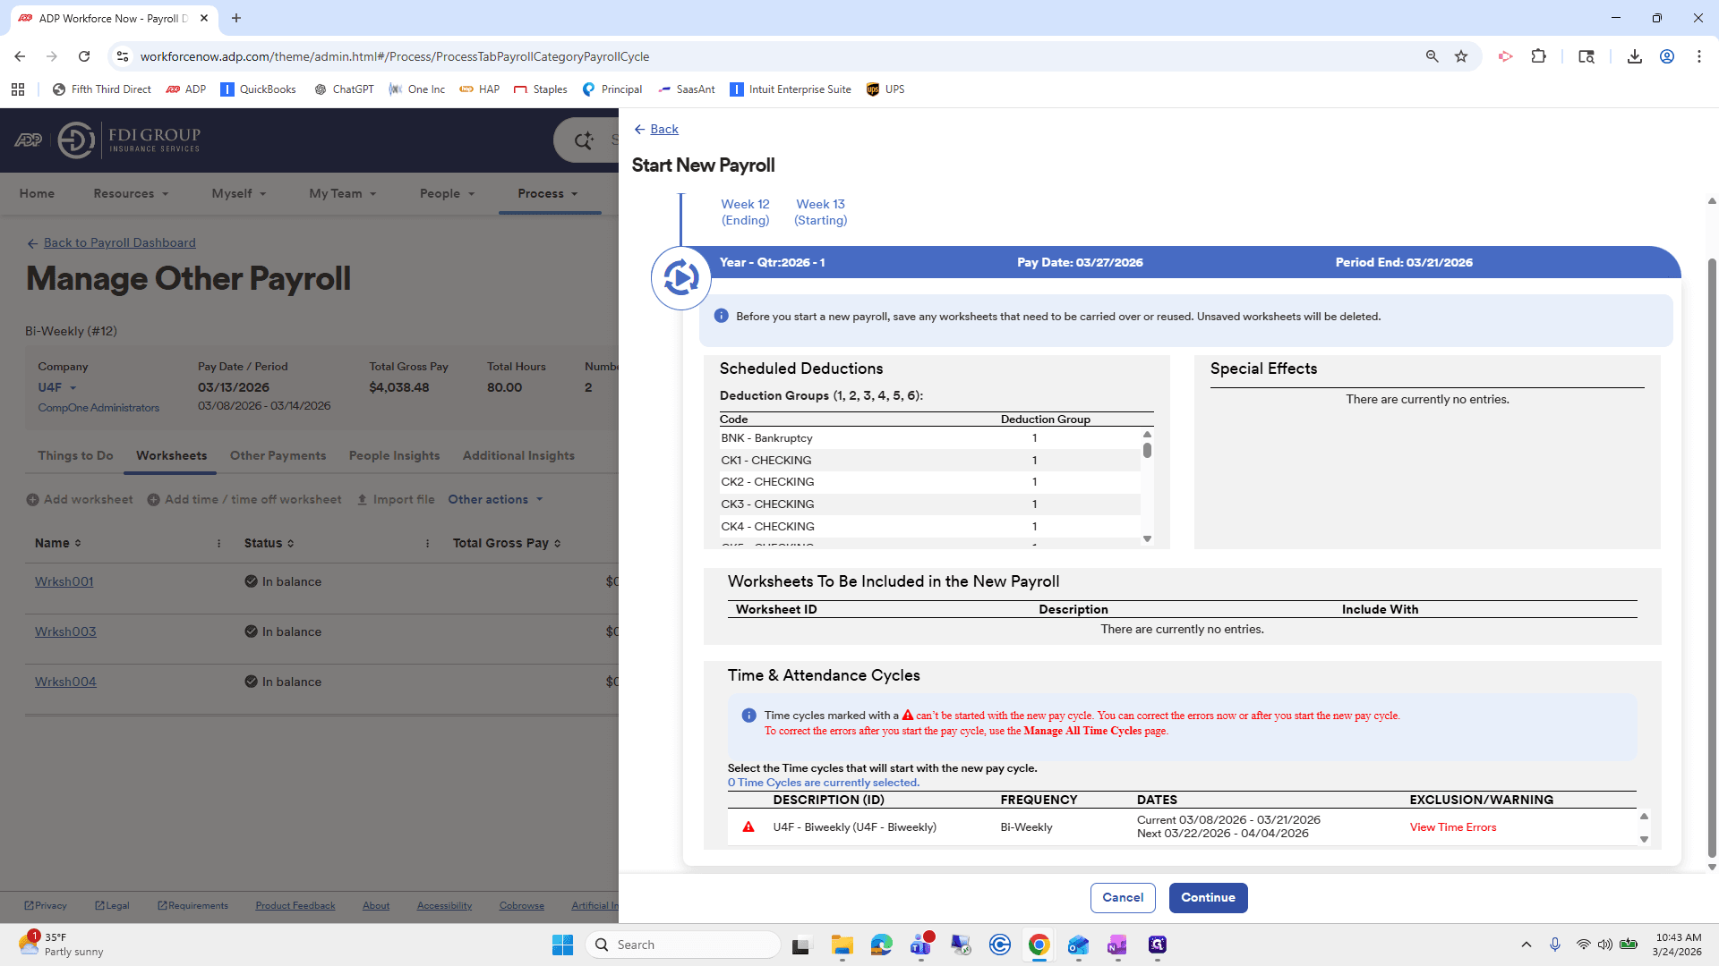The width and height of the screenshot is (1719, 966).
Task: Open the Chrome extensions puzzle icon
Action: coord(1538,56)
